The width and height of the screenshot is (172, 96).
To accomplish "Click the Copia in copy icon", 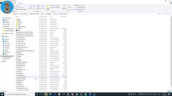I will (34, 6).
